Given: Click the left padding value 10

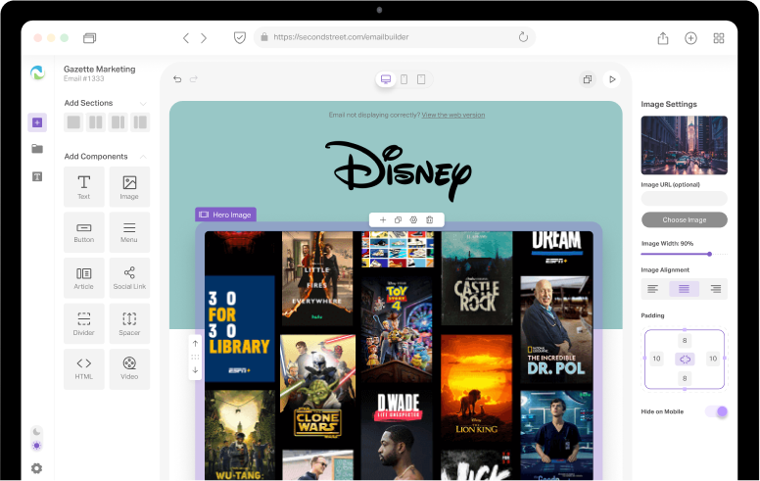Looking at the screenshot, I should pos(656,359).
